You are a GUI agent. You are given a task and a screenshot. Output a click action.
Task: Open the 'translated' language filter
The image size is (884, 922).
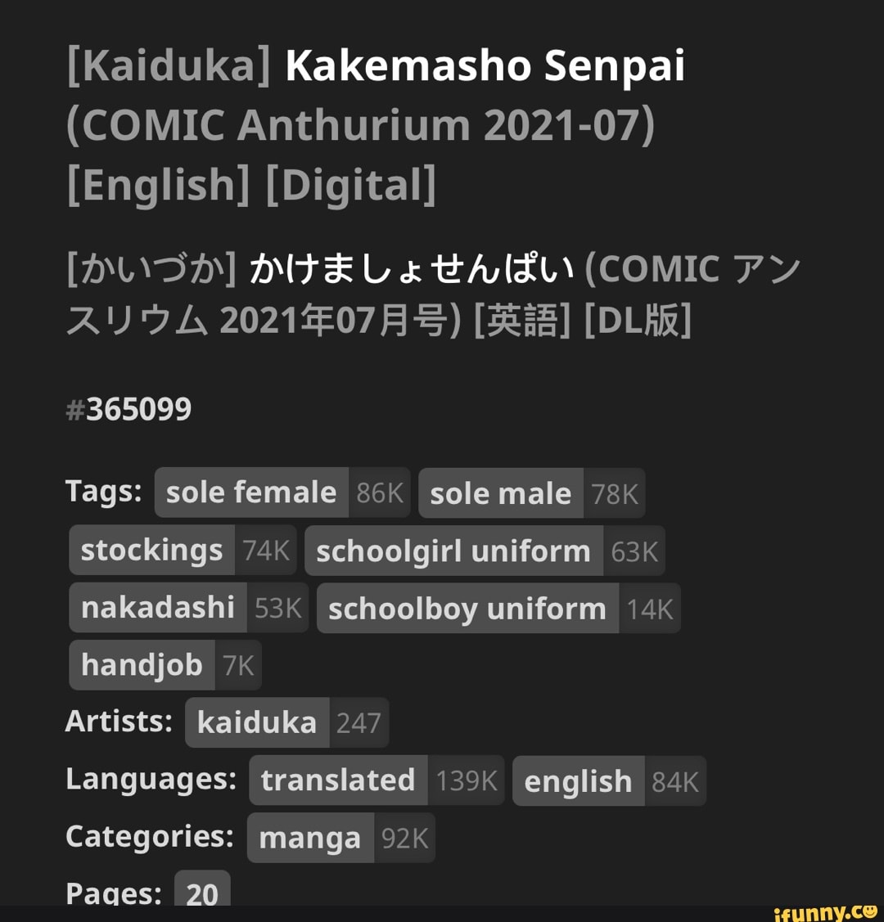click(x=337, y=780)
